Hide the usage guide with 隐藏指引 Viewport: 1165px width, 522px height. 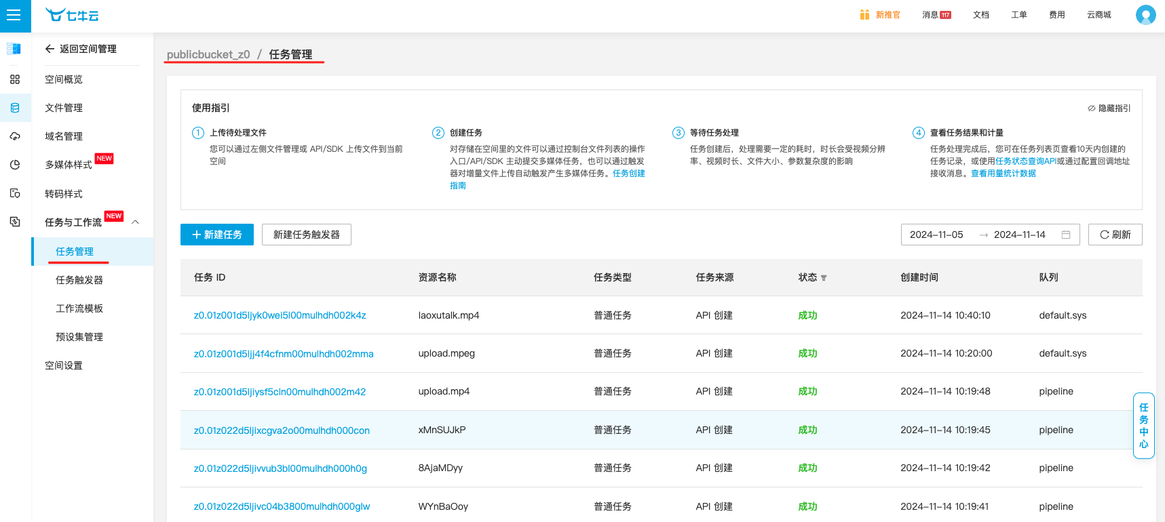click(1109, 108)
